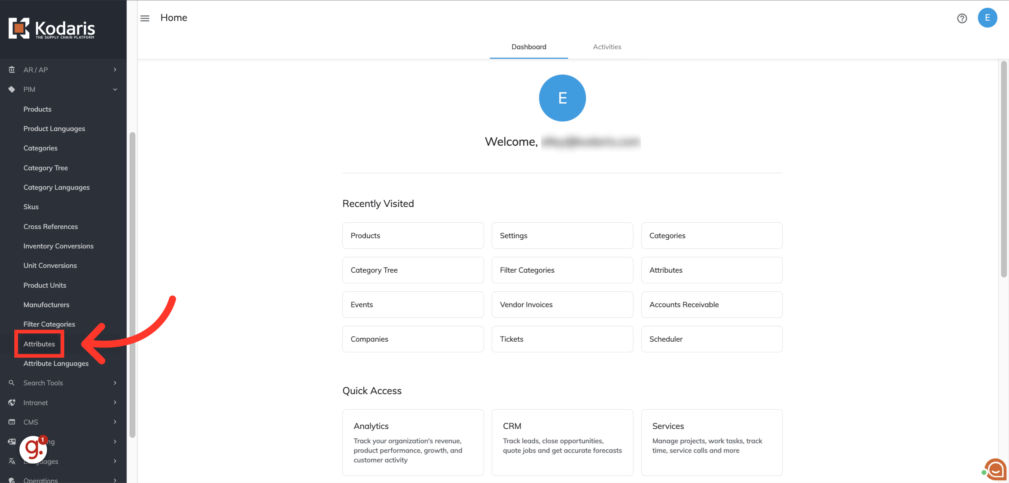Expand the AR / AP chevron
The image size is (1009, 483).
115,70
